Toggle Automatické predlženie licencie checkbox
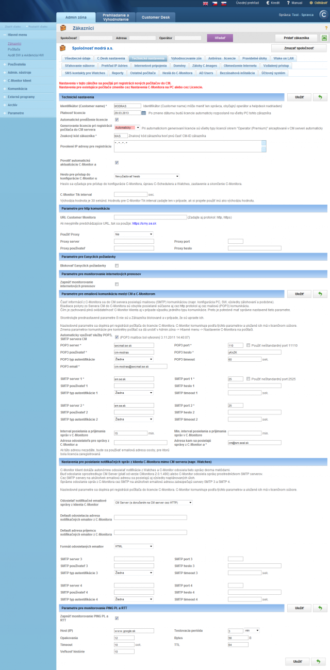The width and height of the screenshot is (330, 670). click(x=117, y=120)
